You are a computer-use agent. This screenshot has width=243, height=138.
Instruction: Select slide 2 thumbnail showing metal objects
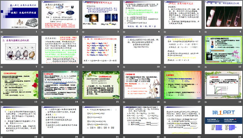tap(60, 15)
